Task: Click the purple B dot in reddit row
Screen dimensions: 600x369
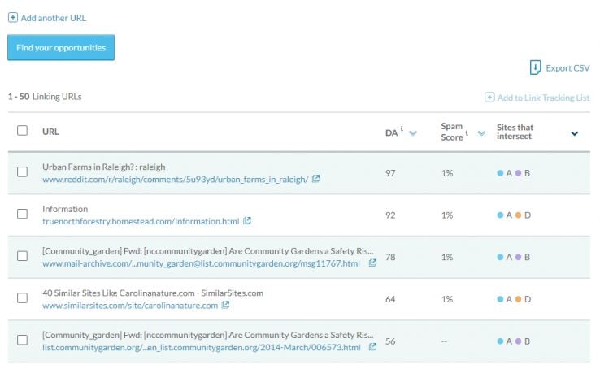Action: [518, 173]
